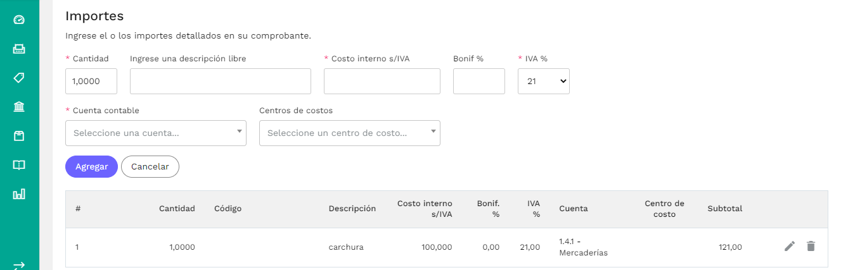841x270 pixels.
Task: Open the IVA % dropdown
Action: pos(543,81)
